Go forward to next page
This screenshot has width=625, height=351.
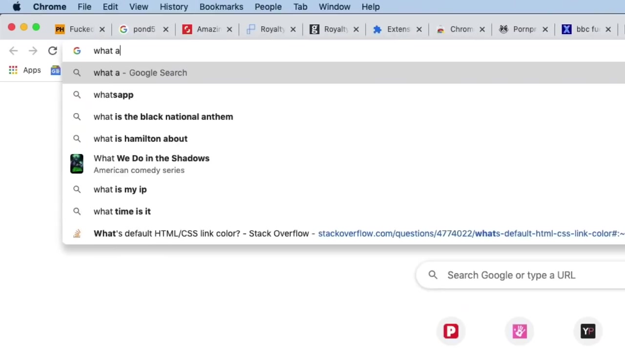click(33, 51)
